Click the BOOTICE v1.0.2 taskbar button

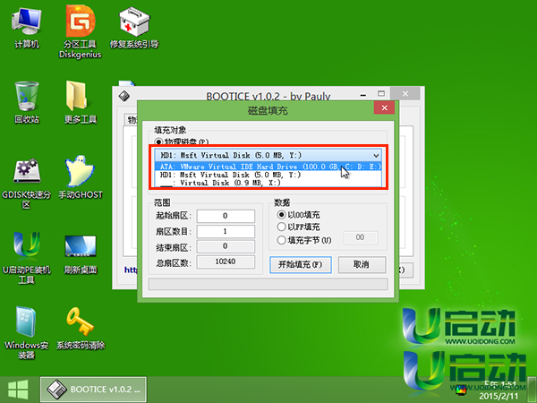[93, 390]
